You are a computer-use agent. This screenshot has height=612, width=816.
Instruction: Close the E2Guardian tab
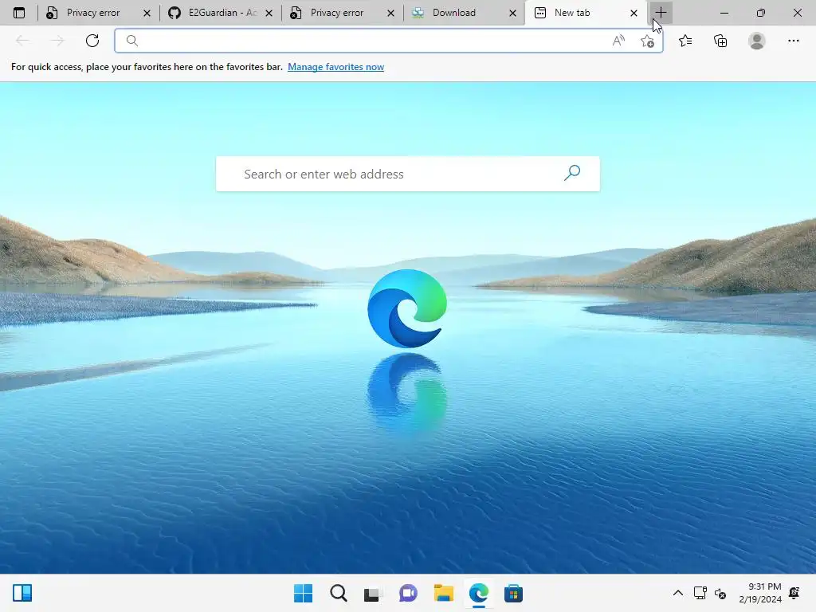[269, 13]
